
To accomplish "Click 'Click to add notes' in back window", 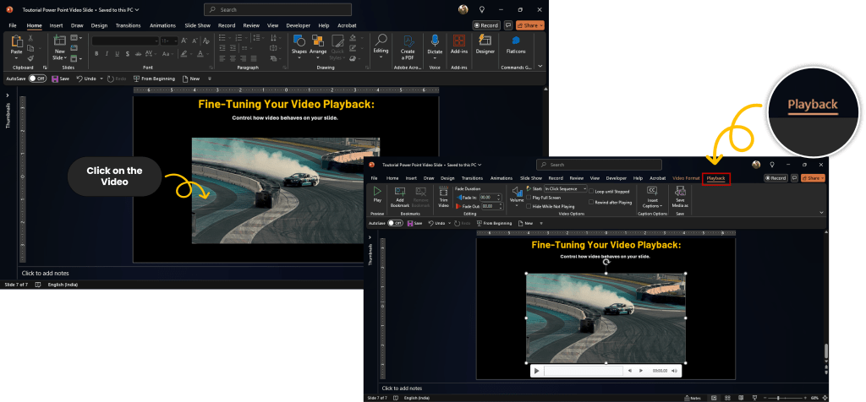I will coord(45,274).
